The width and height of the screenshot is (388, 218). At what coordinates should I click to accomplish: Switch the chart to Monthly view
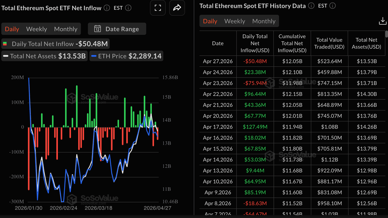(65, 29)
